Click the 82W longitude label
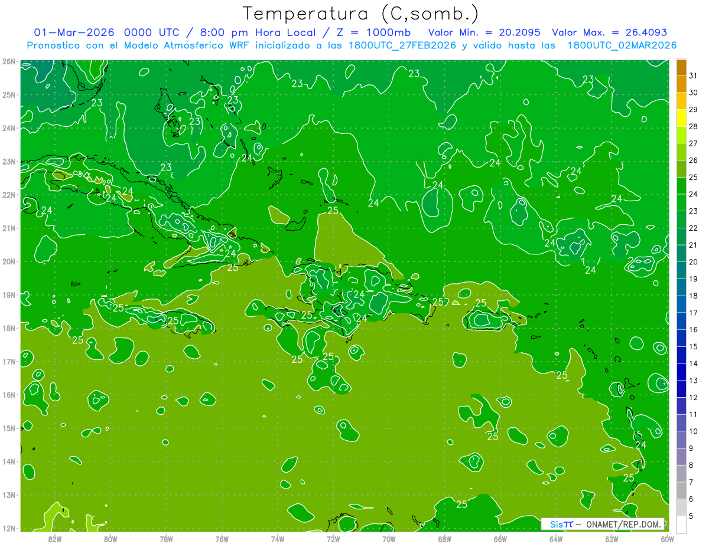Screen dimensions: 709x547 coord(55,539)
